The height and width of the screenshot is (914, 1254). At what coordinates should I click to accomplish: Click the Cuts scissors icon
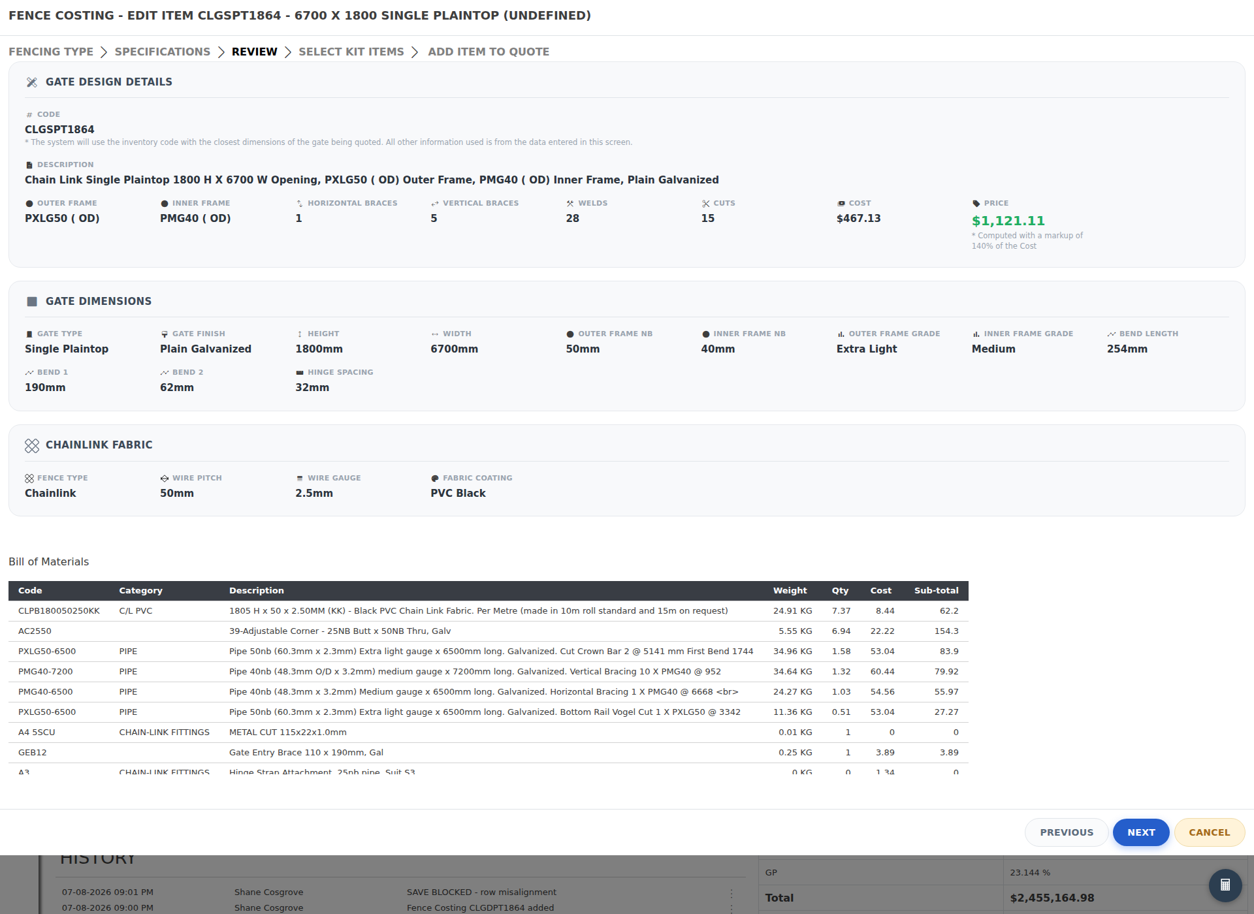tap(705, 204)
